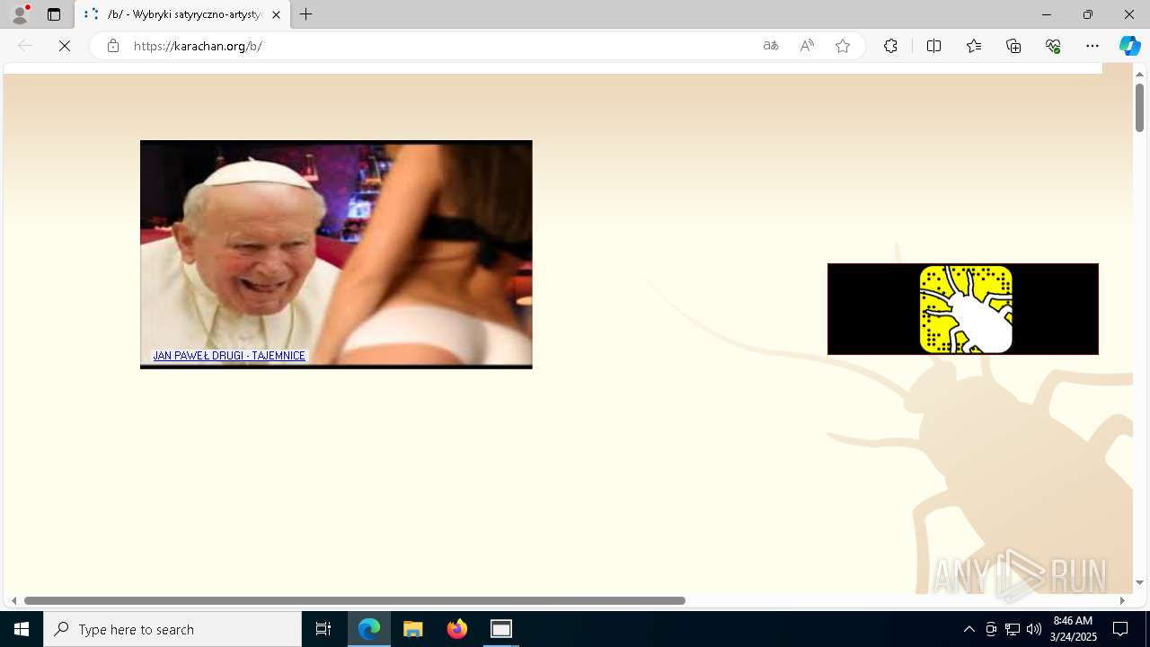Open the taskbar window app icon

click(501, 629)
